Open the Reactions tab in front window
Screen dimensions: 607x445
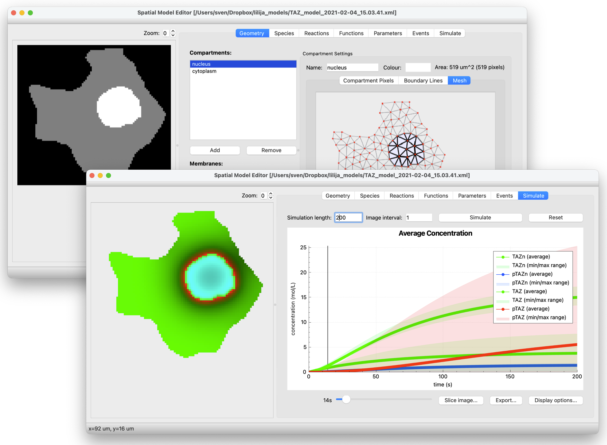401,196
